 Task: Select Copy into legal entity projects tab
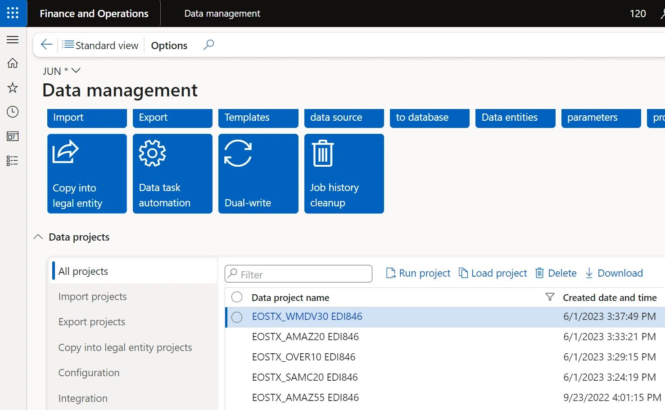coord(134,347)
